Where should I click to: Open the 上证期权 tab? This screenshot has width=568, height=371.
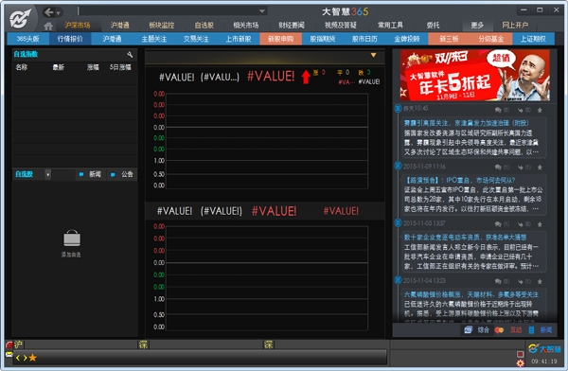[533, 39]
